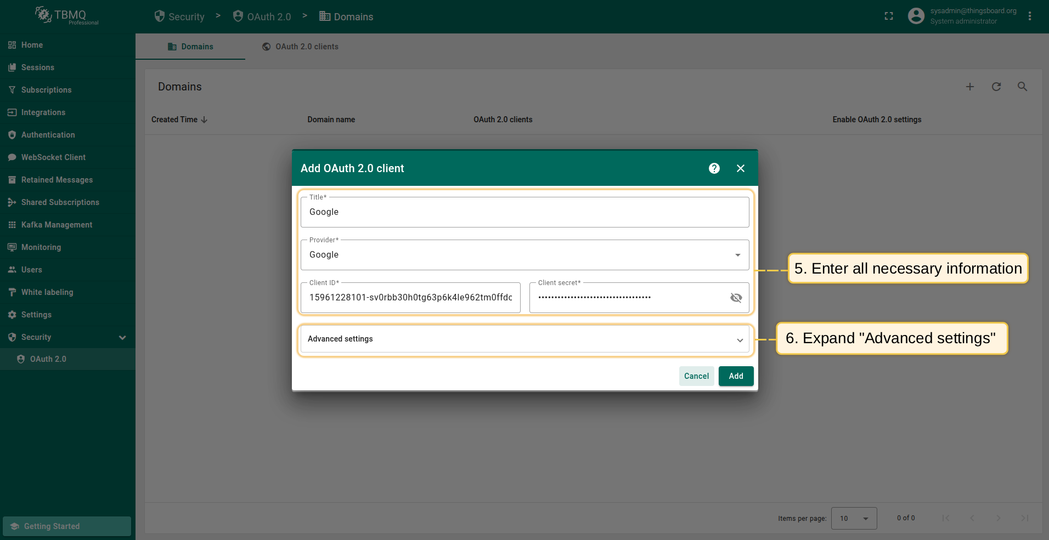This screenshot has width=1049, height=540.
Task: Toggle client secret visibility eye icon
Action: [x=736, y=298]
